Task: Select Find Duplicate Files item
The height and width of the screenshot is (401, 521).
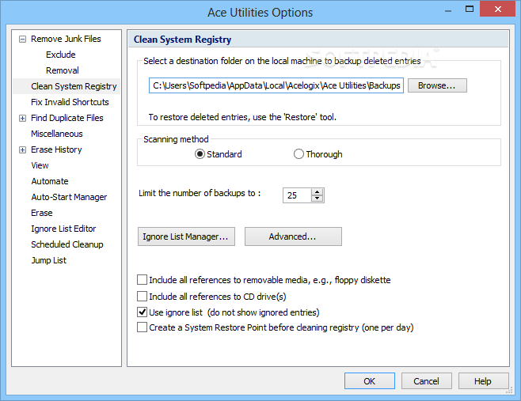Action: (x=67, y=118)
